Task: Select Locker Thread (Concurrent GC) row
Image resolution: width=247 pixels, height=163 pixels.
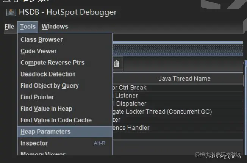Action: 178,112
